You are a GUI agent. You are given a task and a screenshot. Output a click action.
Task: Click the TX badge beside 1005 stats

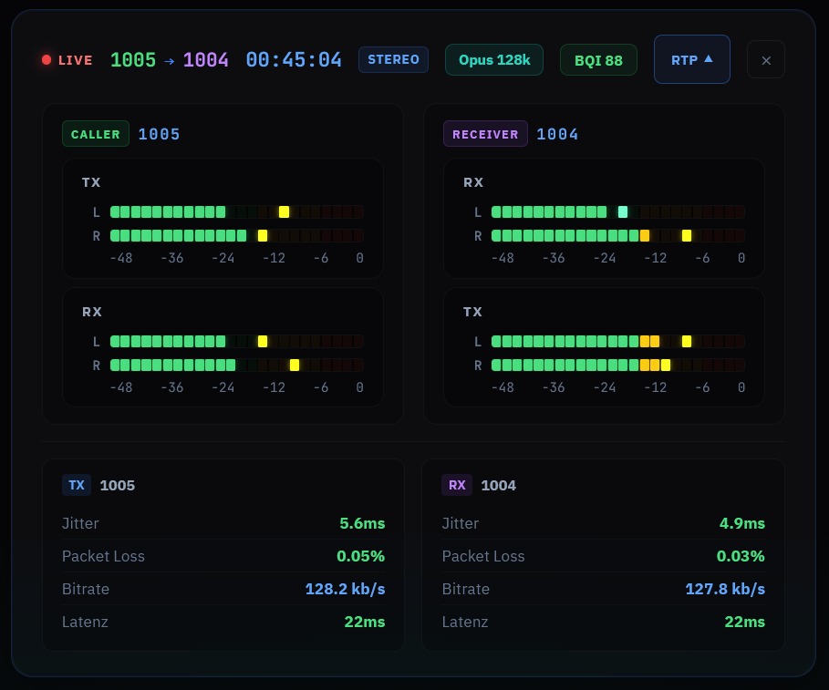(77, 485)
